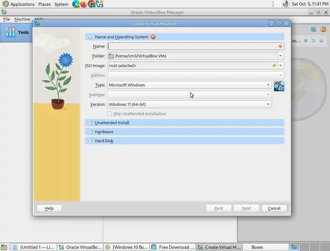Click the green checkmark in ISO Image field

[274, 65]
